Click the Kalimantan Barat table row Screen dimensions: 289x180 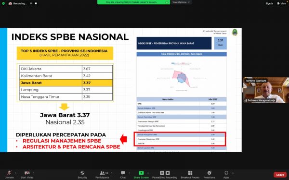point(66,76)
